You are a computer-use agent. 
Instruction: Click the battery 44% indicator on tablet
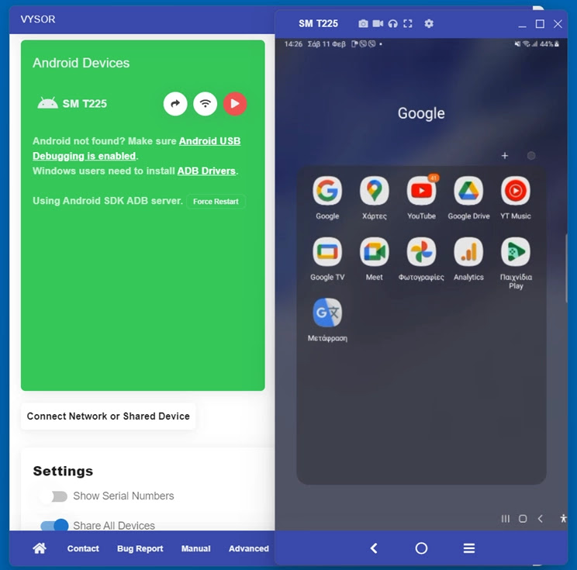coord(549,44)
